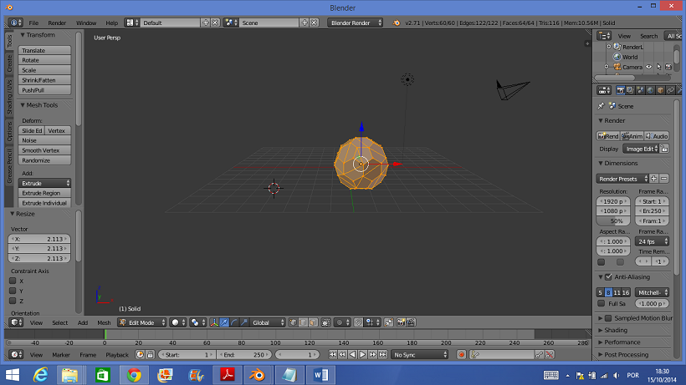Open the Render Presets dropdown
Image resolution: width=686 pixels, height=385 pixels.
coord(622,179)
